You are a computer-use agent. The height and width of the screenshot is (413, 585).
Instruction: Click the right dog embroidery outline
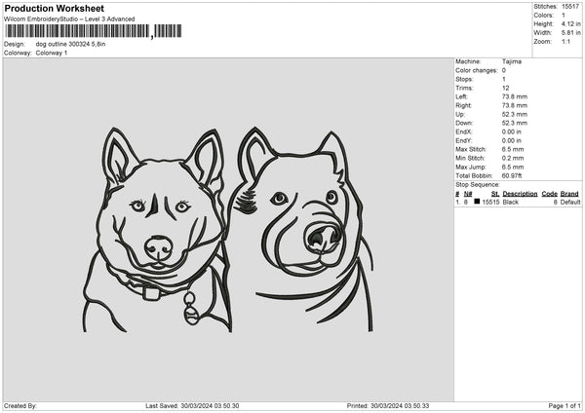point(304,229)
